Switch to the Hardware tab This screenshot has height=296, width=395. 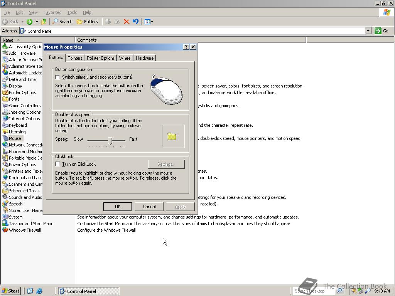tap(145, 58)
